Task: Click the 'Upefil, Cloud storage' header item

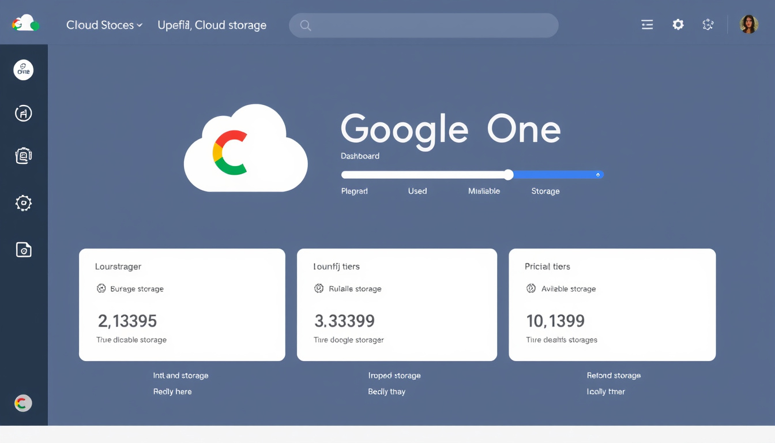Action: point(212,25)
